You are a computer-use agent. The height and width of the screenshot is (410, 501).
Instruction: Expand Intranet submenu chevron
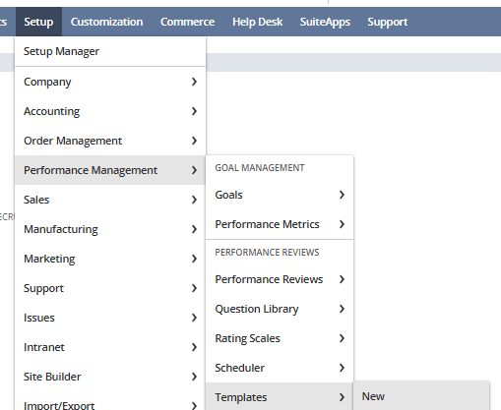coord(194,347)
